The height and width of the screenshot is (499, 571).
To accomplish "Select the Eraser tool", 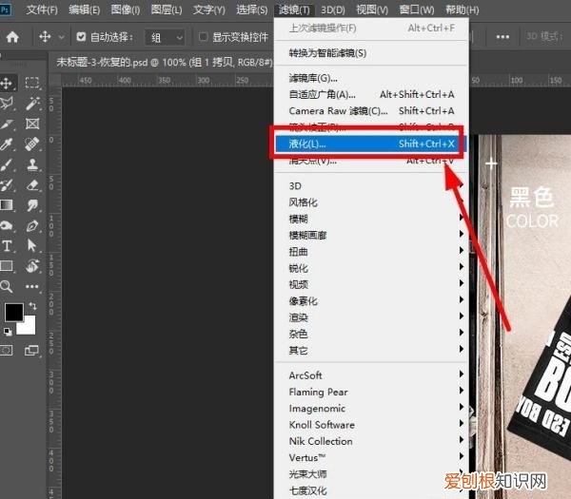I will coord(32,185).
